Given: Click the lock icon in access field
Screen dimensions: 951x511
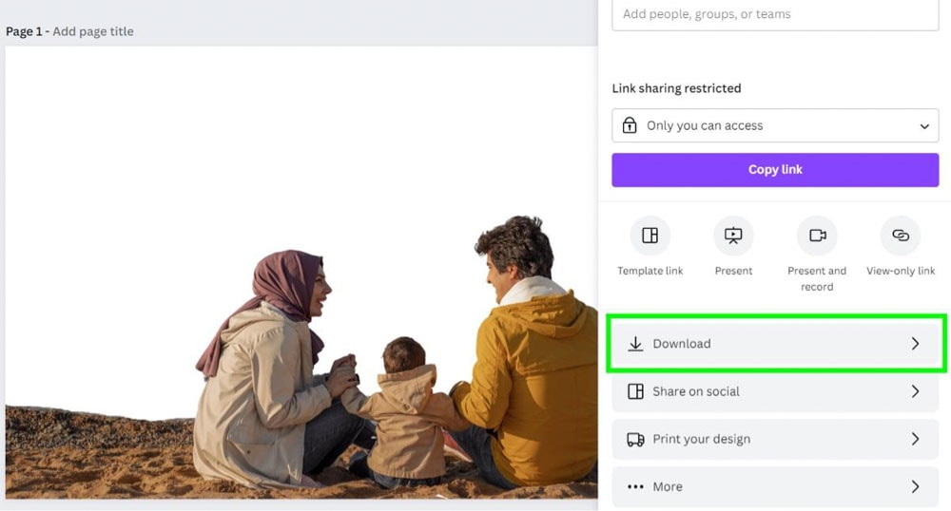Looking at the screenshot, I should tap(630, 125).
